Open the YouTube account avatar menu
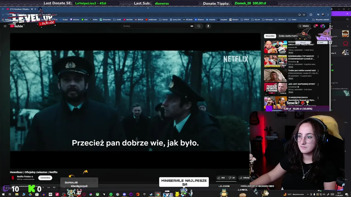351x197 pixels. coord(323,26)
